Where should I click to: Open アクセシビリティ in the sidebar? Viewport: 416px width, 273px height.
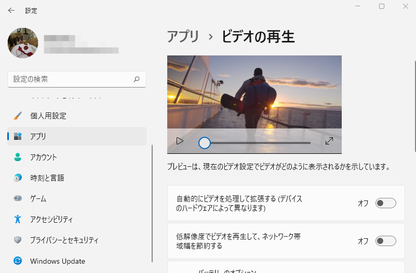[77, 219]
